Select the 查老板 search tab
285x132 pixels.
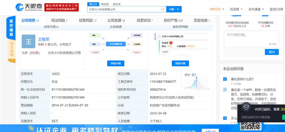(105, 4)
